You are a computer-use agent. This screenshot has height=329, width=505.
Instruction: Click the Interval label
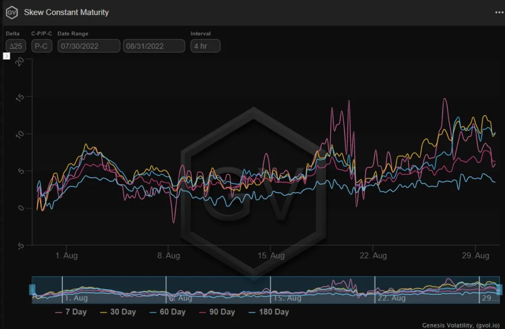(200, 33)
